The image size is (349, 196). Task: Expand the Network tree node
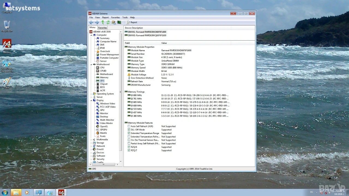[91, 146]
